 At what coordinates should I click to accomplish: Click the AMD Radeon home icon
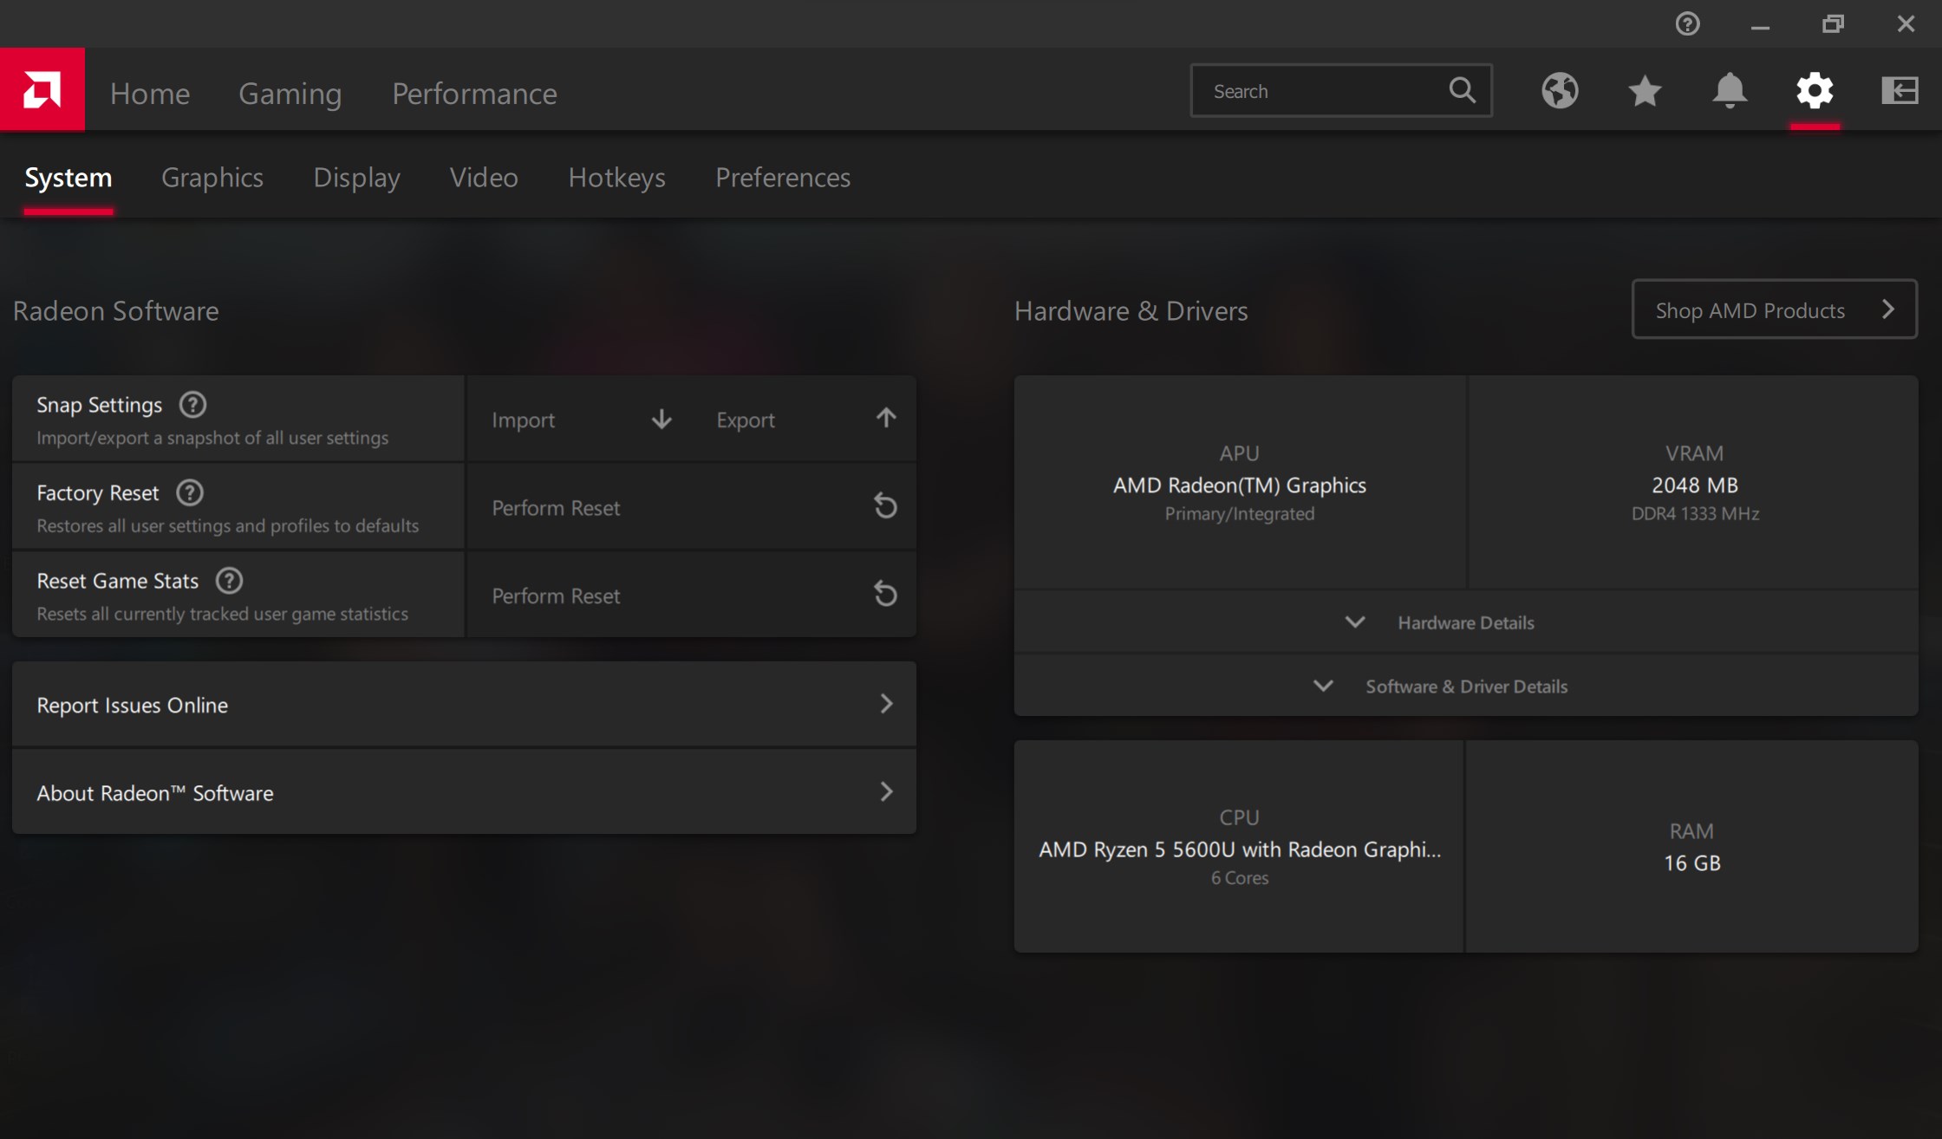click(42, 91)
